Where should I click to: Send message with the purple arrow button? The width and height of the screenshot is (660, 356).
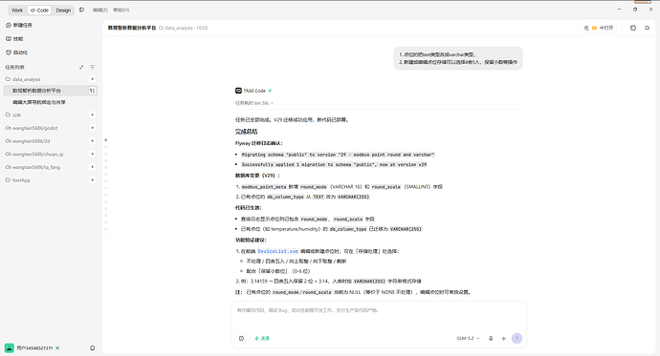click(517, 339)
